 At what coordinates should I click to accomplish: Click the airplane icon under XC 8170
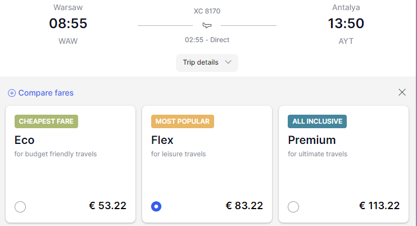[207, 25]
